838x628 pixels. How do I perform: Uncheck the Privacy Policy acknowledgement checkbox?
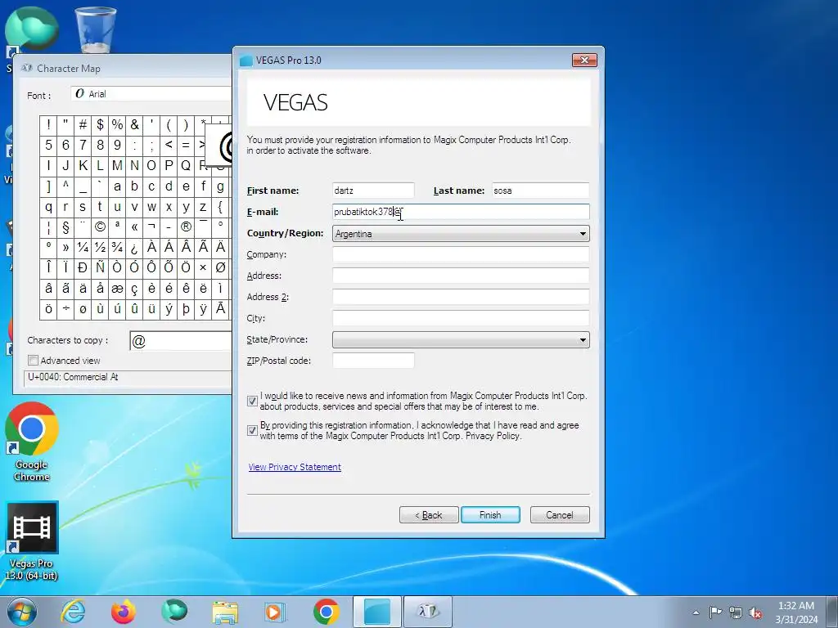coord(252,430)
